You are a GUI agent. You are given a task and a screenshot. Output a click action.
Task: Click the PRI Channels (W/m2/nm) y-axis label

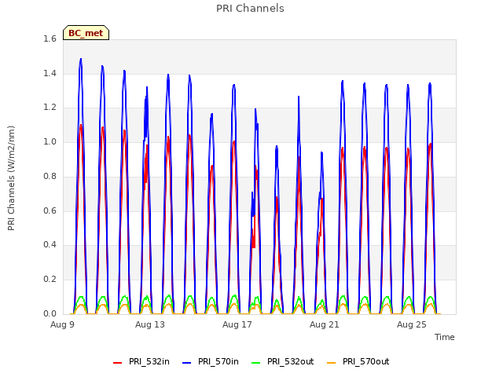11,178
